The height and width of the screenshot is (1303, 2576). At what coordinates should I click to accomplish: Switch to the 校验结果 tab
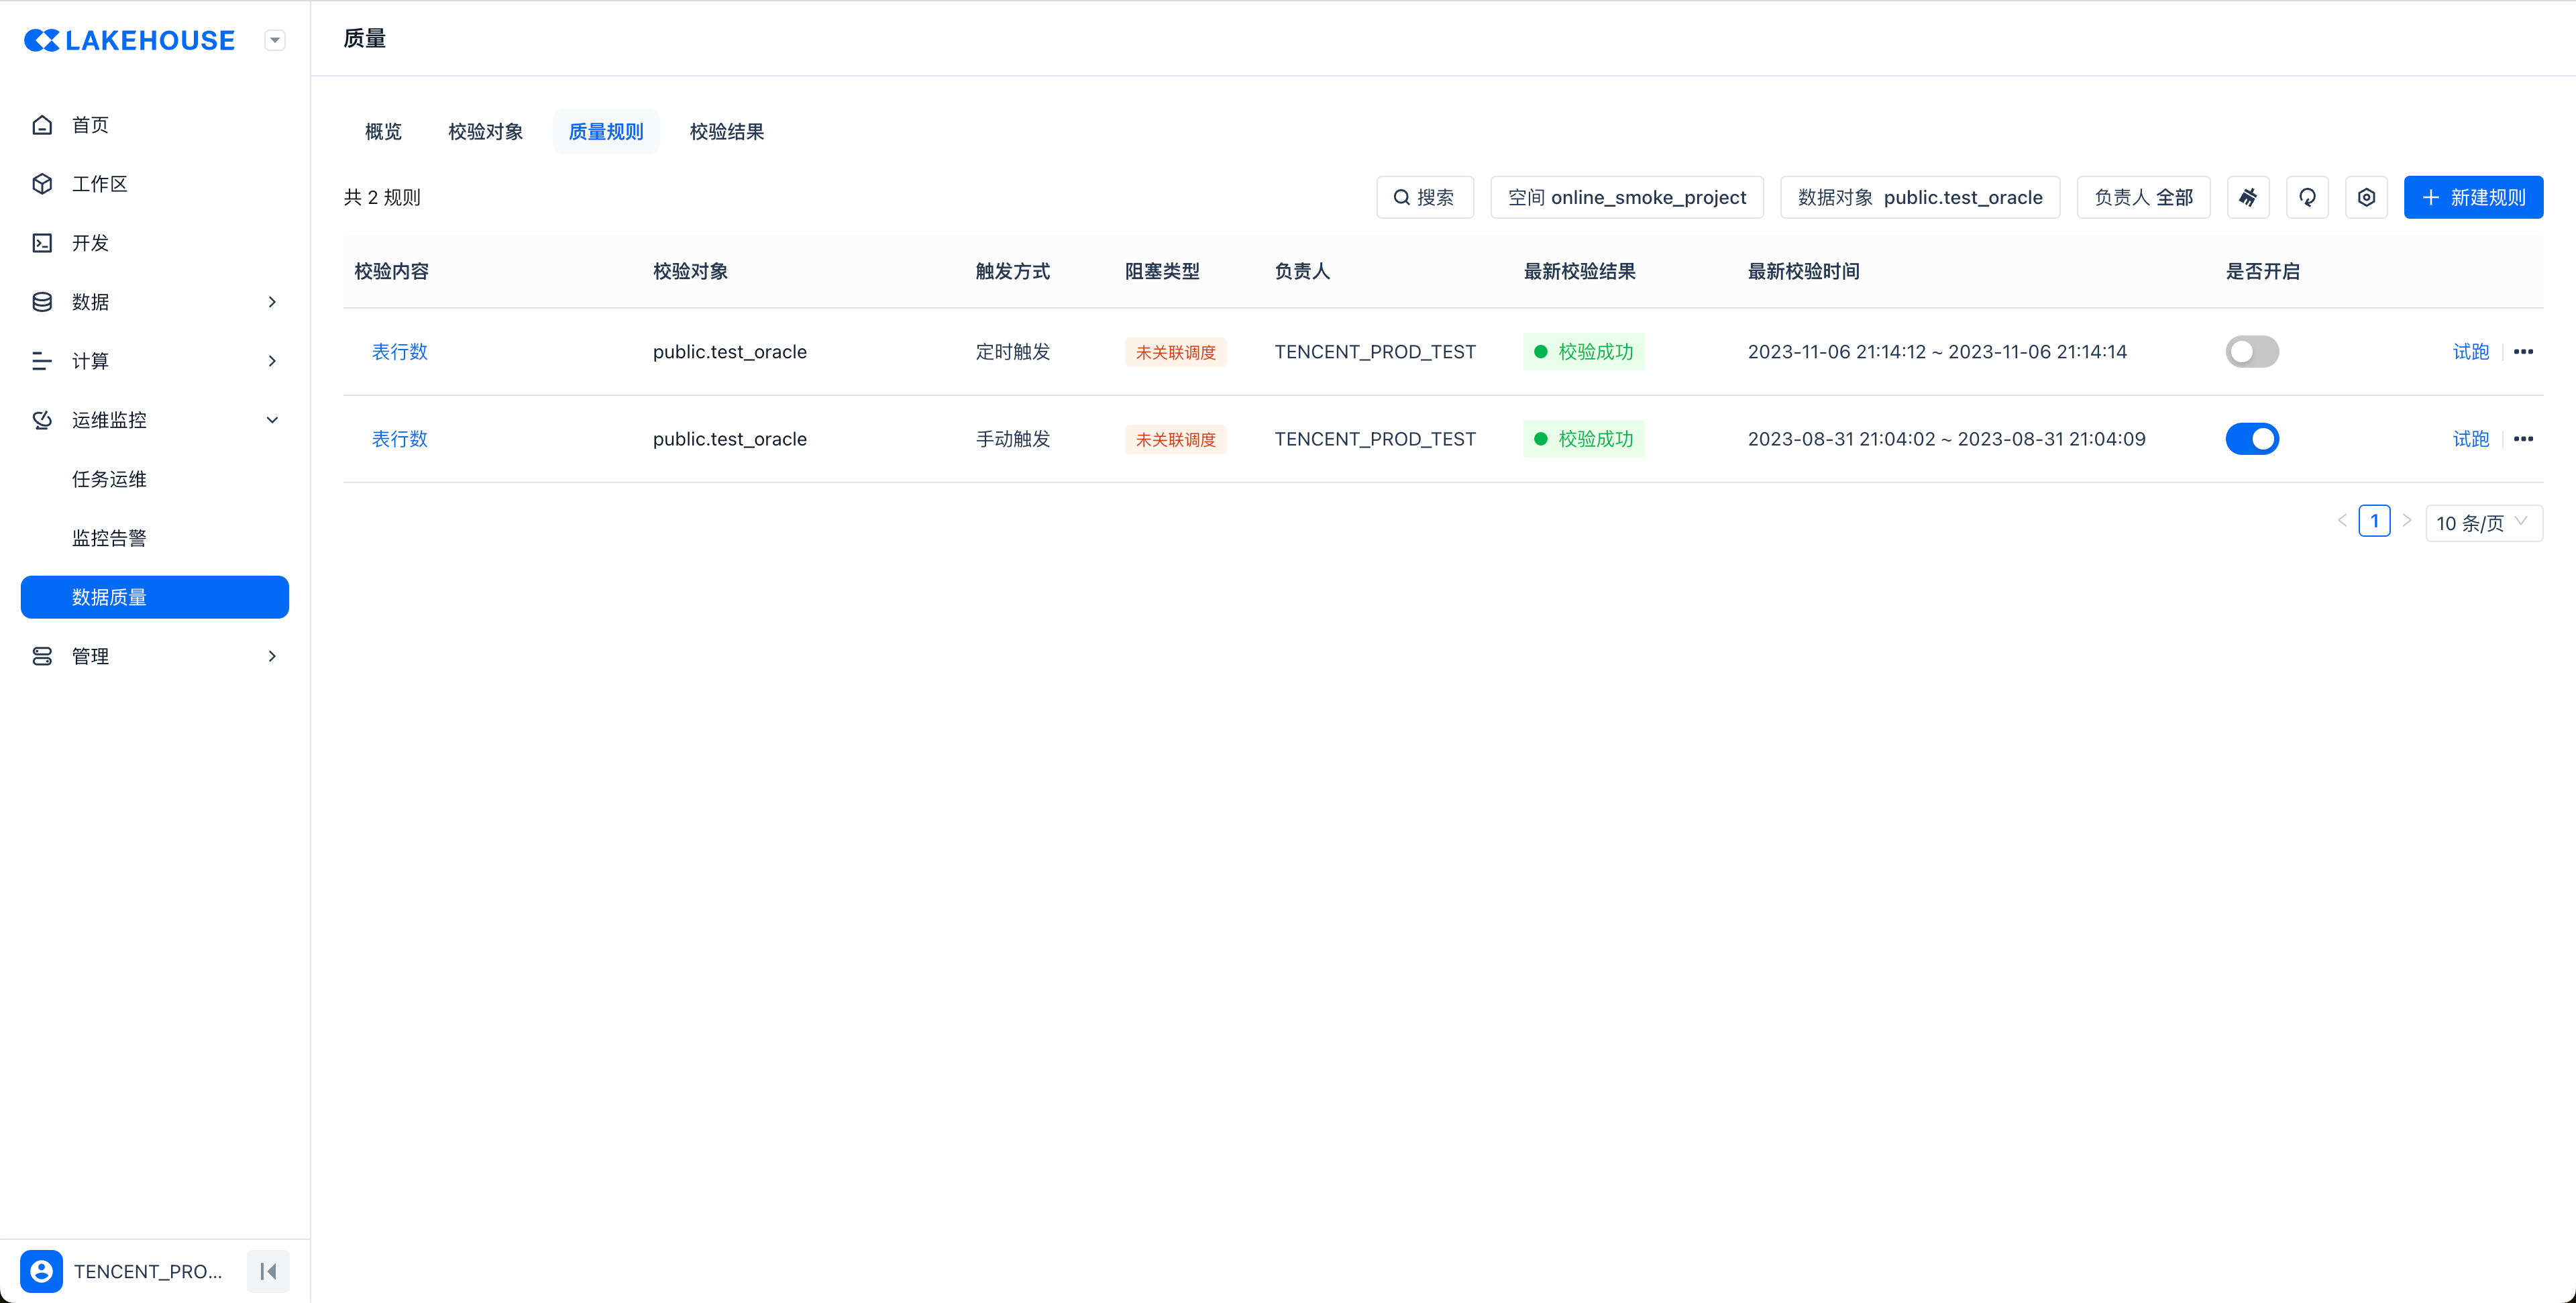click(x=726, y=132)
